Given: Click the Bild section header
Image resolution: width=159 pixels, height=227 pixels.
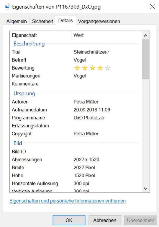Looking at the screenshot, I should point(18,143).
